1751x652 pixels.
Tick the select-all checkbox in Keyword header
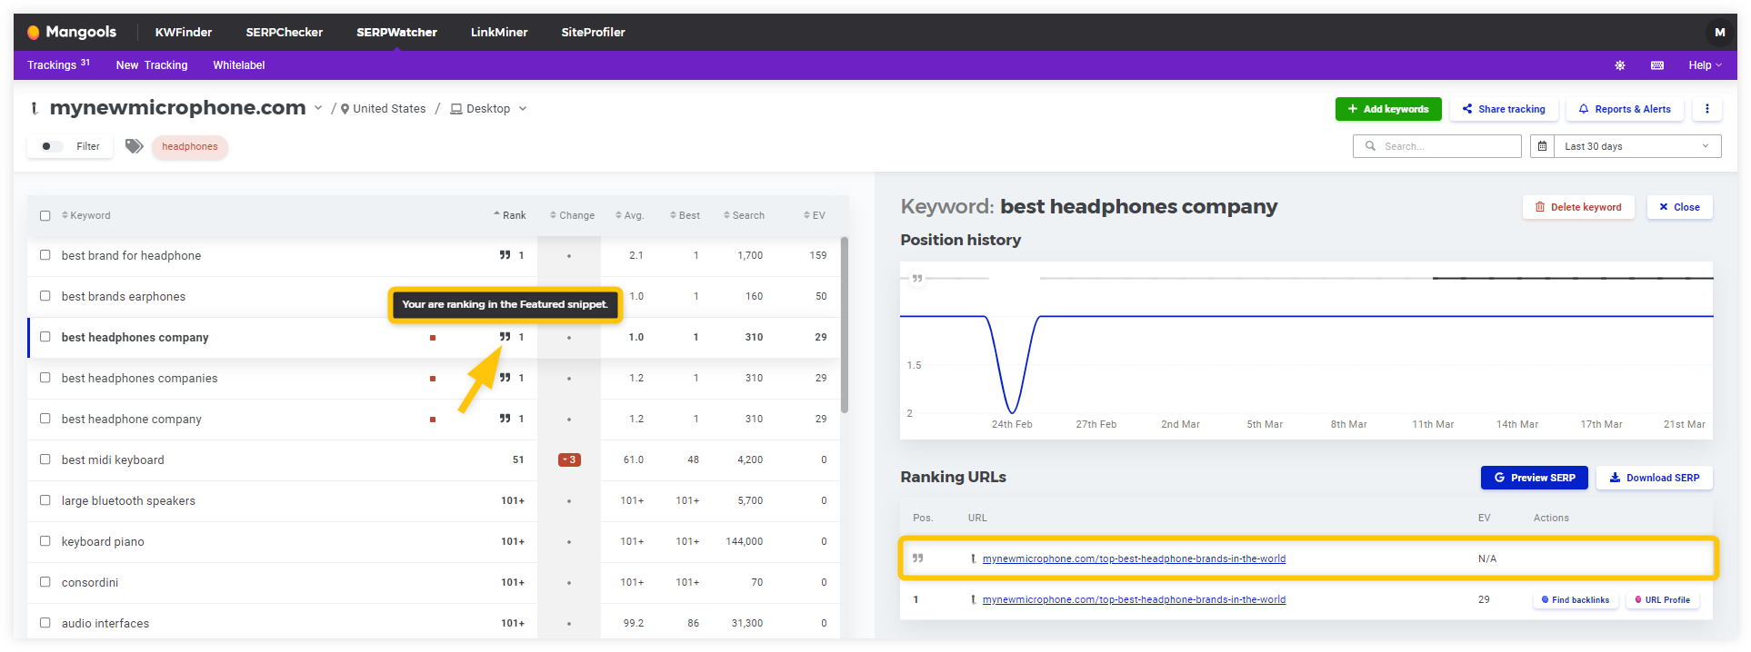45,216
